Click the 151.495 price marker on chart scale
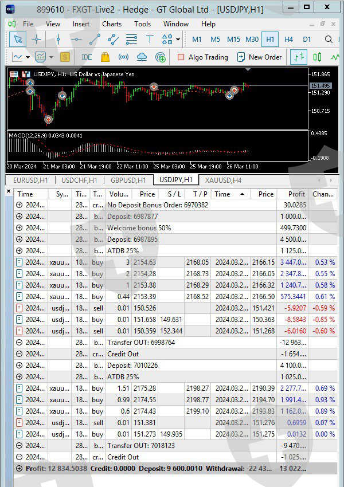Image resolution: width=344 pixels, height=487 pixels. coord(320,85)
